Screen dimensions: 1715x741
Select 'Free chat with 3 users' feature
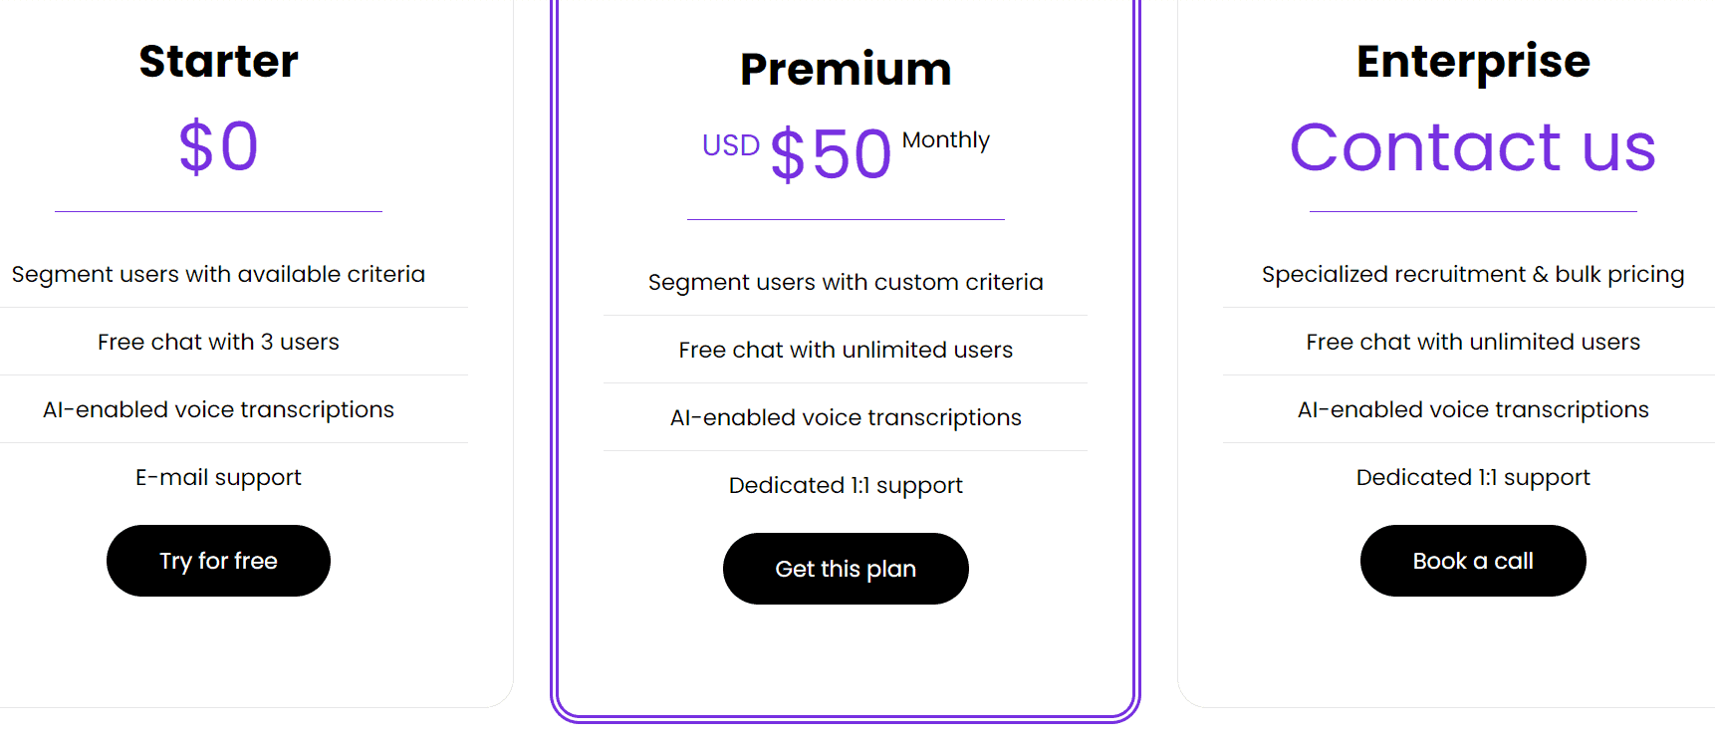tap(218, 342)
